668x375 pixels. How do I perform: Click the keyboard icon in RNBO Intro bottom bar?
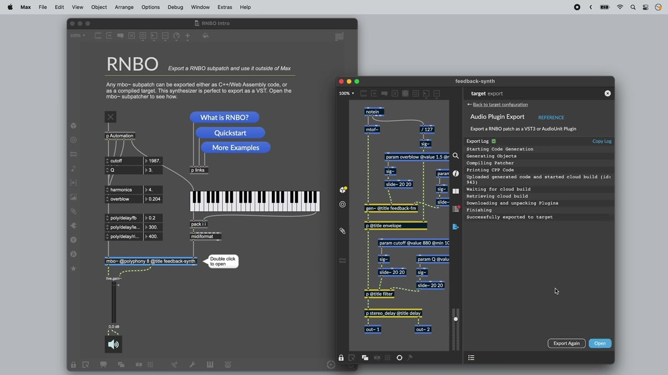[228, 365]
